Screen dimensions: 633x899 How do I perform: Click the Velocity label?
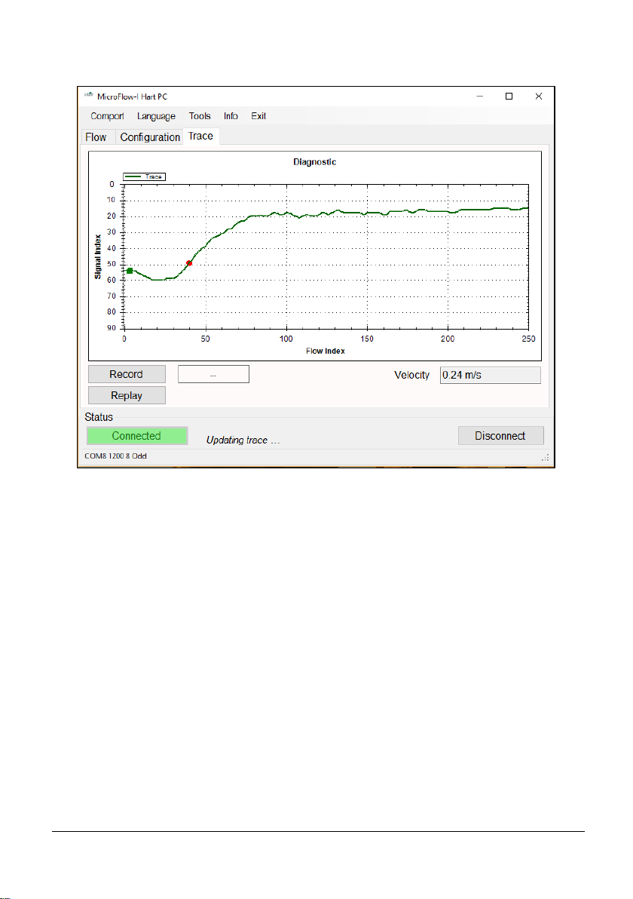coord(412,375)
